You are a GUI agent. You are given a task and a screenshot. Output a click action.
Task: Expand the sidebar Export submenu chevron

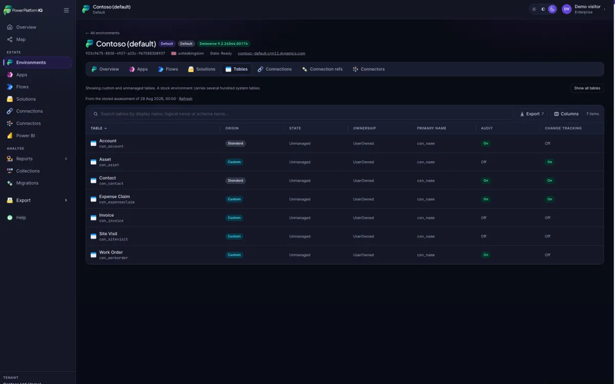click(x=66, y=200)
